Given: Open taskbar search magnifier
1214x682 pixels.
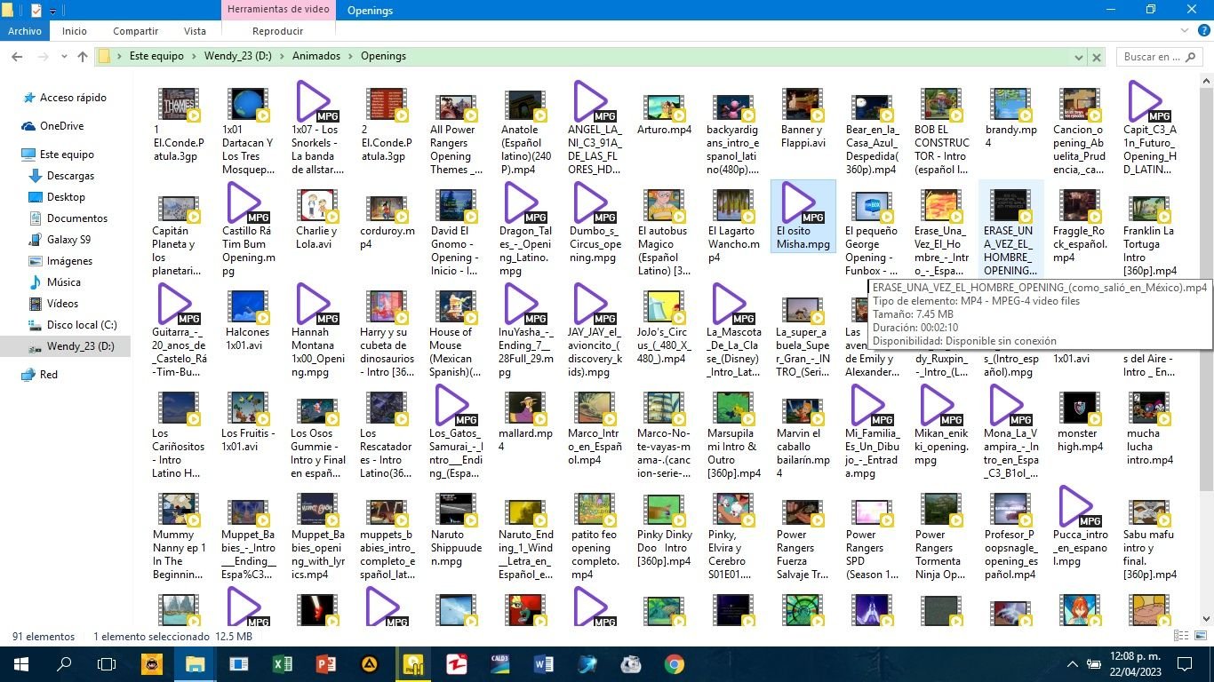Looking at the screenshot, I should pos(64,663).
